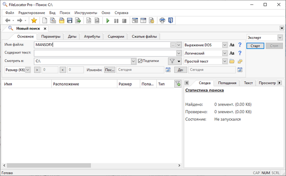
Task: Switch to the Попадания tab
Action: click(x=227, y=83)
